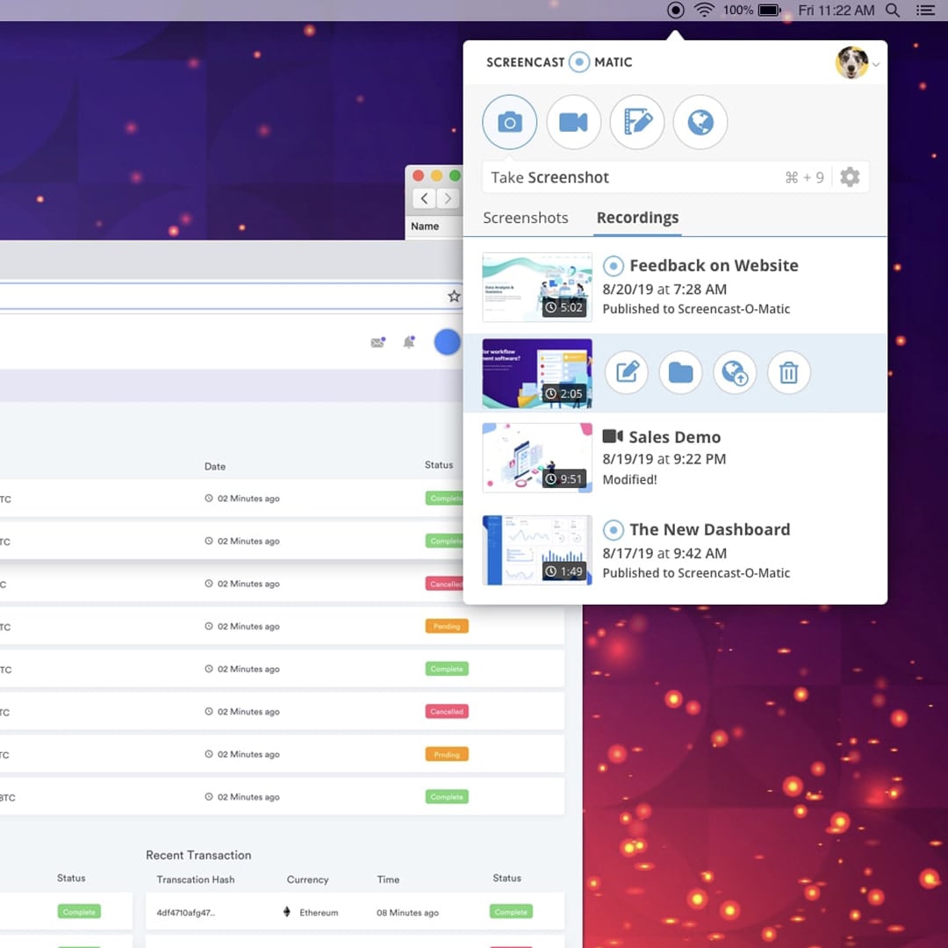Viewport: 948px width, 948px height.
Task: Expand the profile avatar dropdown chevron
Action: (x=875, y=64)
